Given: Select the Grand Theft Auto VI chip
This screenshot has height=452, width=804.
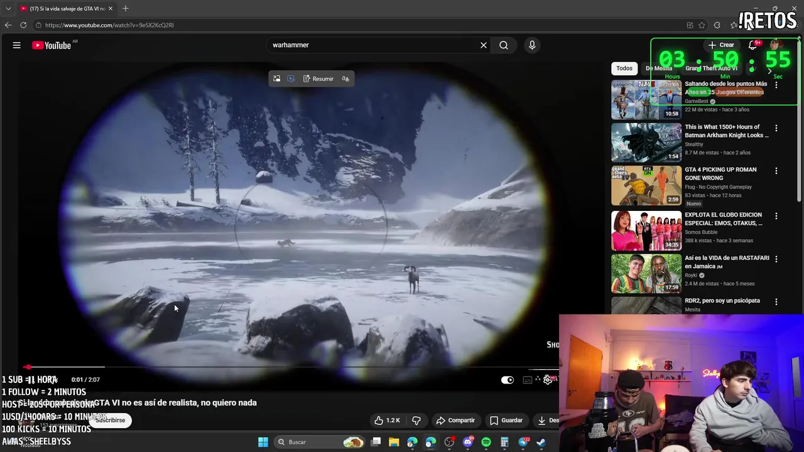Looking at the screenshot, I should point(711,68).
